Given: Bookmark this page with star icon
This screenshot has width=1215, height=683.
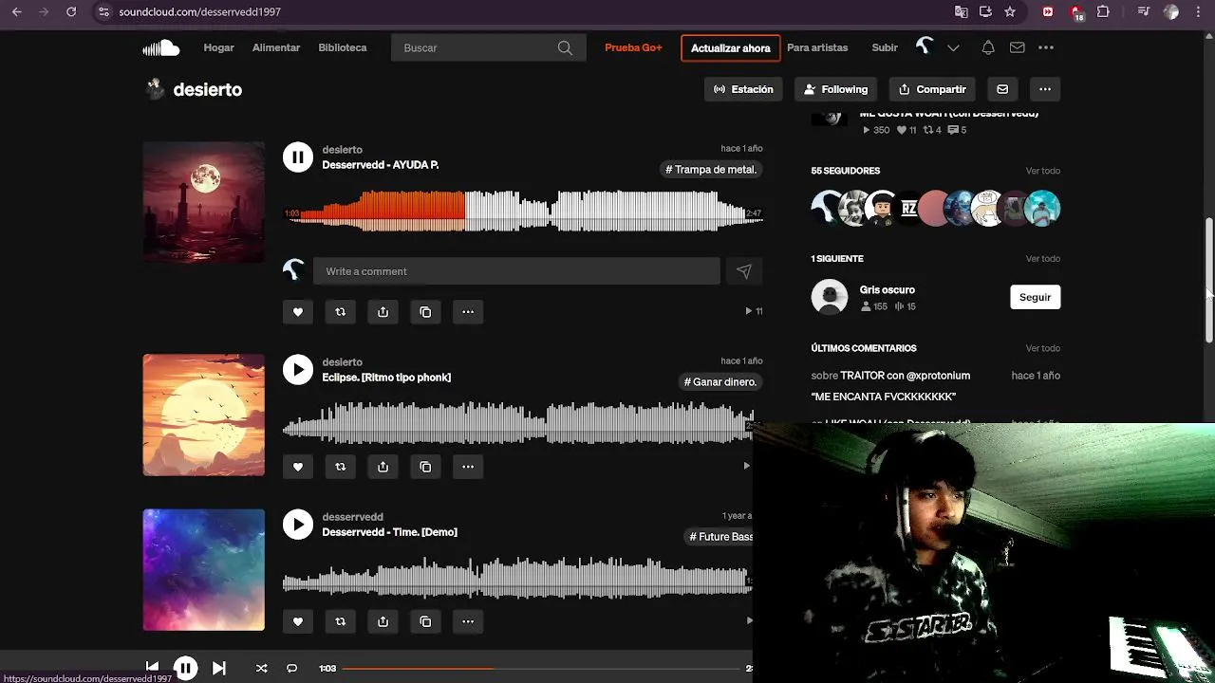Looking at the screenshot, I should coord(1010,11).
